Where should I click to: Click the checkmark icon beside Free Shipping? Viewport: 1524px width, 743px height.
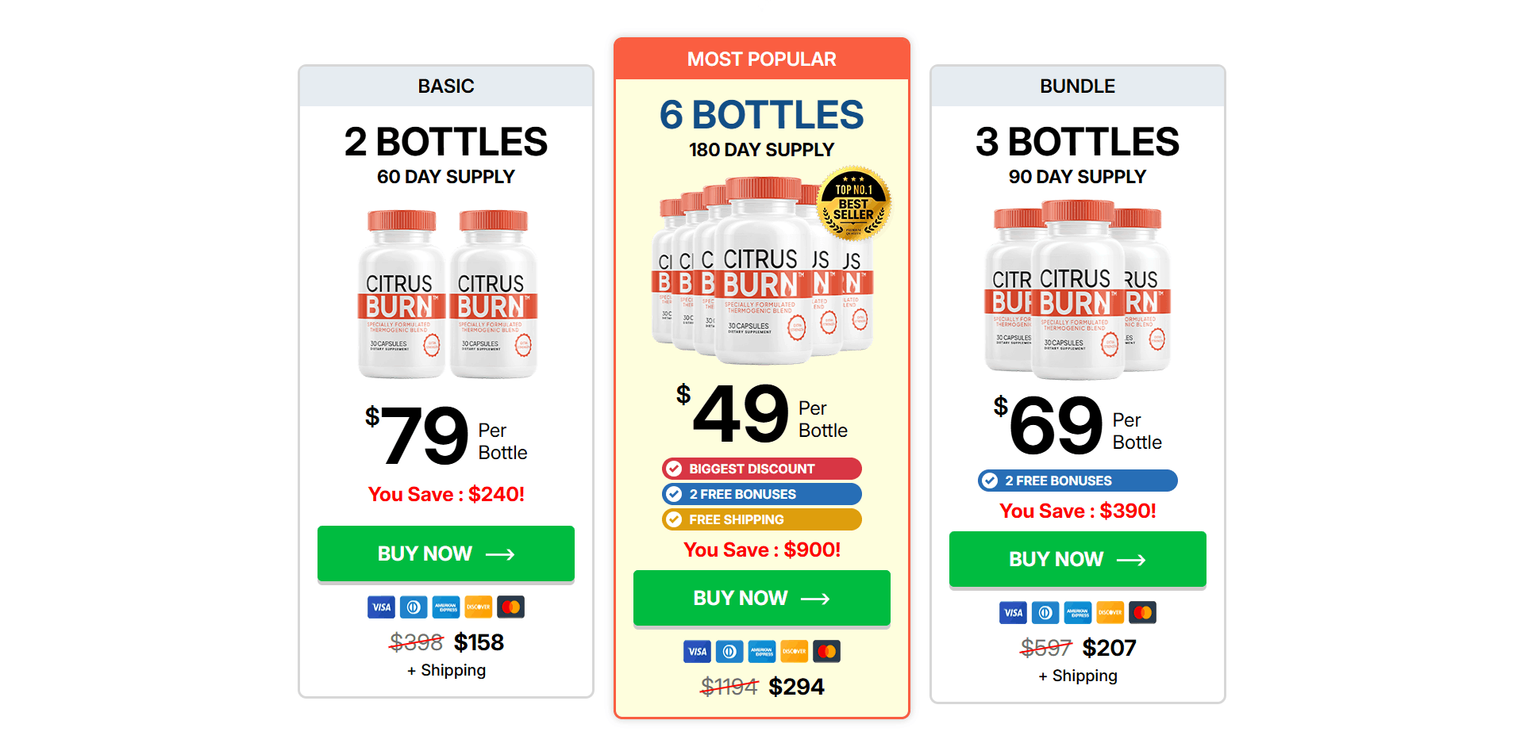(674, 519)
